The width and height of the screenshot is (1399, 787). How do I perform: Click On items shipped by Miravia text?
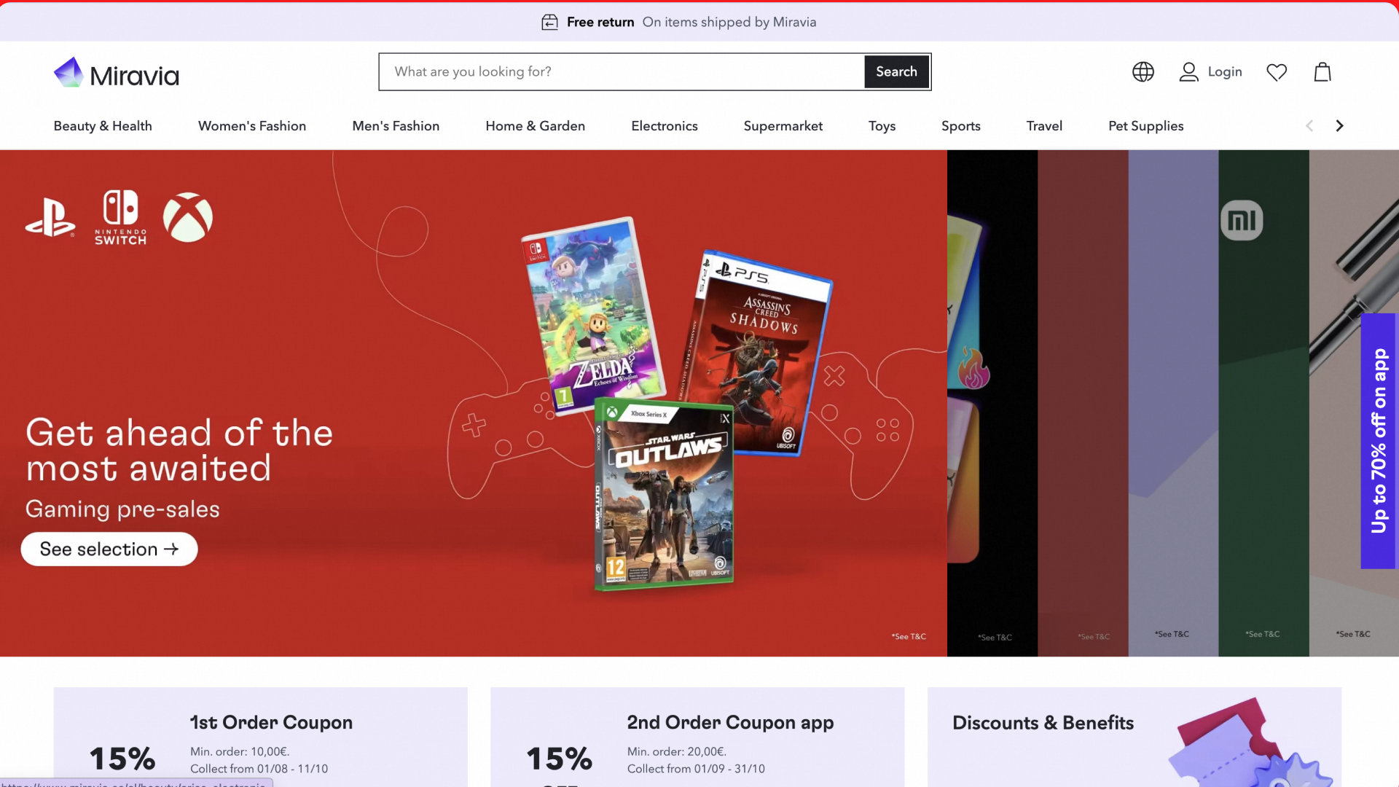click(x=729, y=22)
